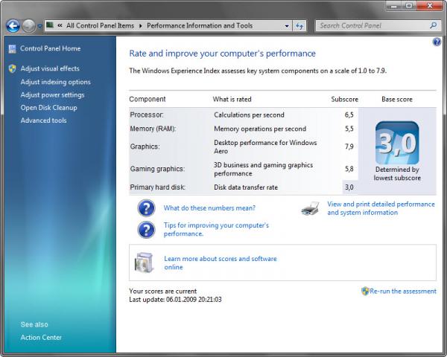Click Re-run the assessment
This screenshot has width=447, height=357.
(403, 292)
